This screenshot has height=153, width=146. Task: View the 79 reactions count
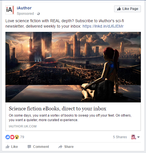pyautogui.click(x=22, y=137)
